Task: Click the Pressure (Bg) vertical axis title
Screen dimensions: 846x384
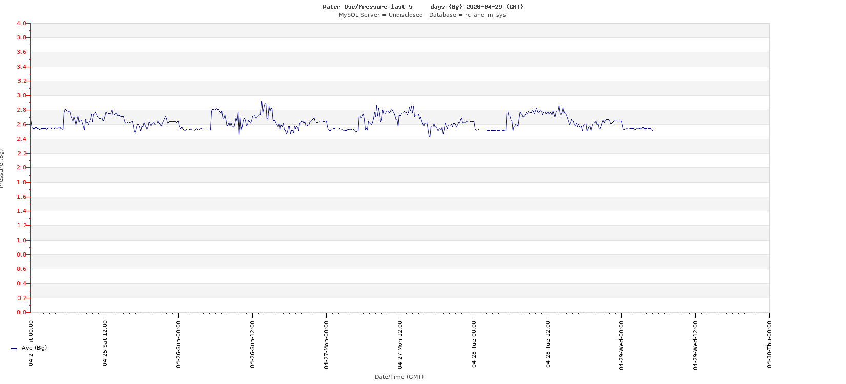Action: [x=2, y=168]
